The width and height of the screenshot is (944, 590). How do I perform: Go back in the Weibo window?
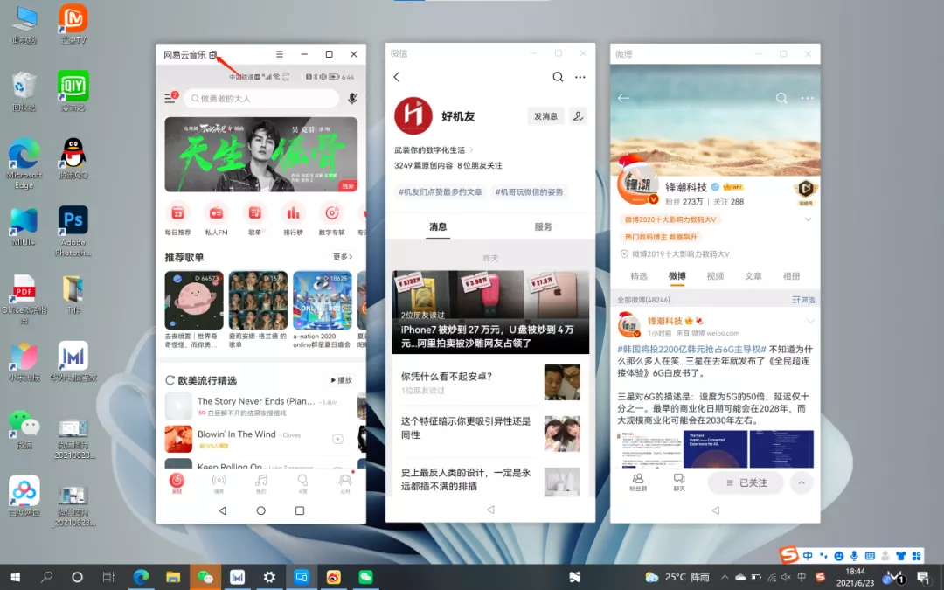(x=624, y=98)
